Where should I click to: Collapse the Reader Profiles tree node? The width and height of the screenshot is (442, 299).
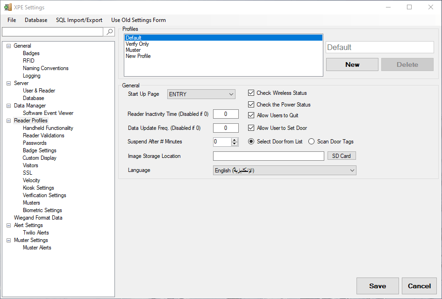[x=9, y=121]
